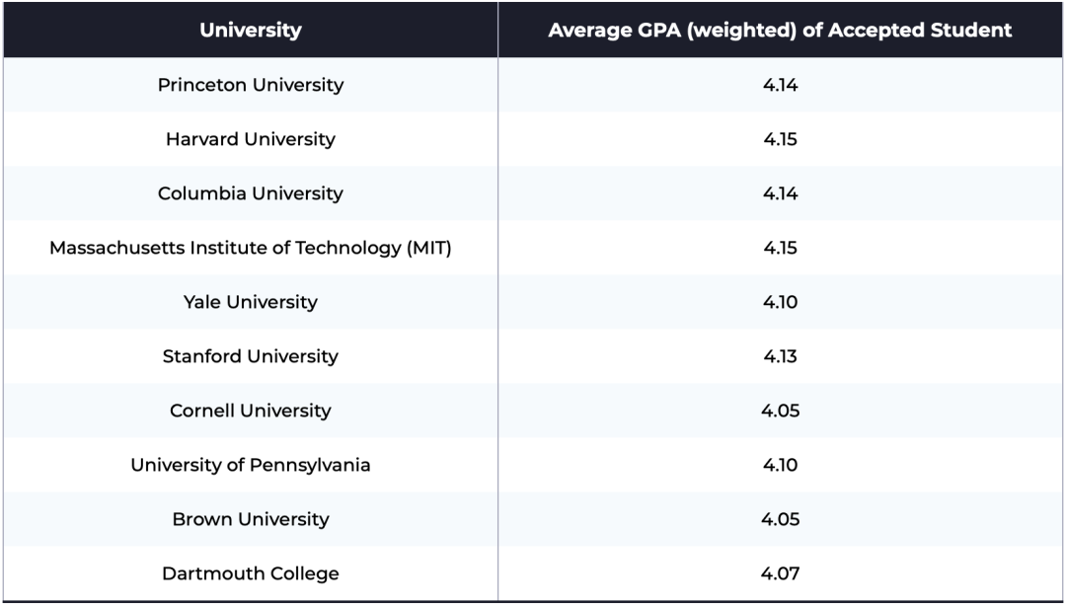Select MIT's 4.15 GPA value
1066x605 pixels.
click(780, 248)
